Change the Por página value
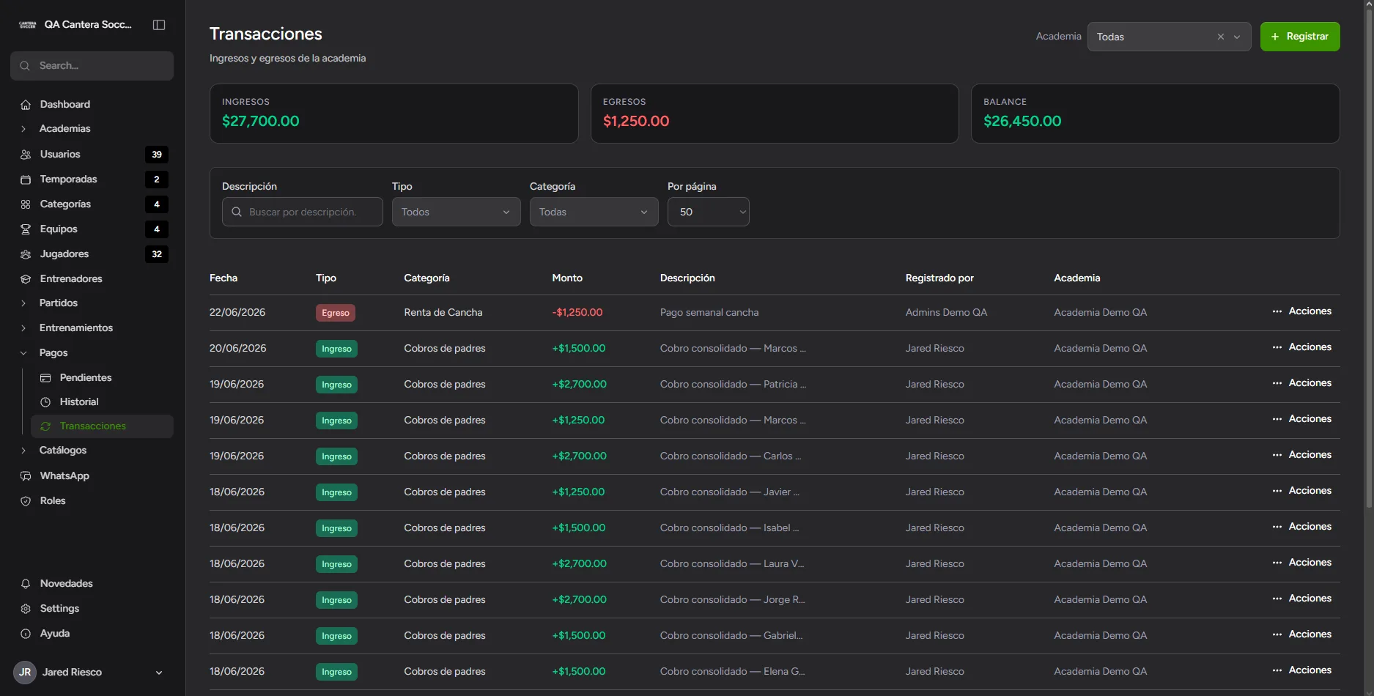The image size is (1374, 696). tap(708, 212)
